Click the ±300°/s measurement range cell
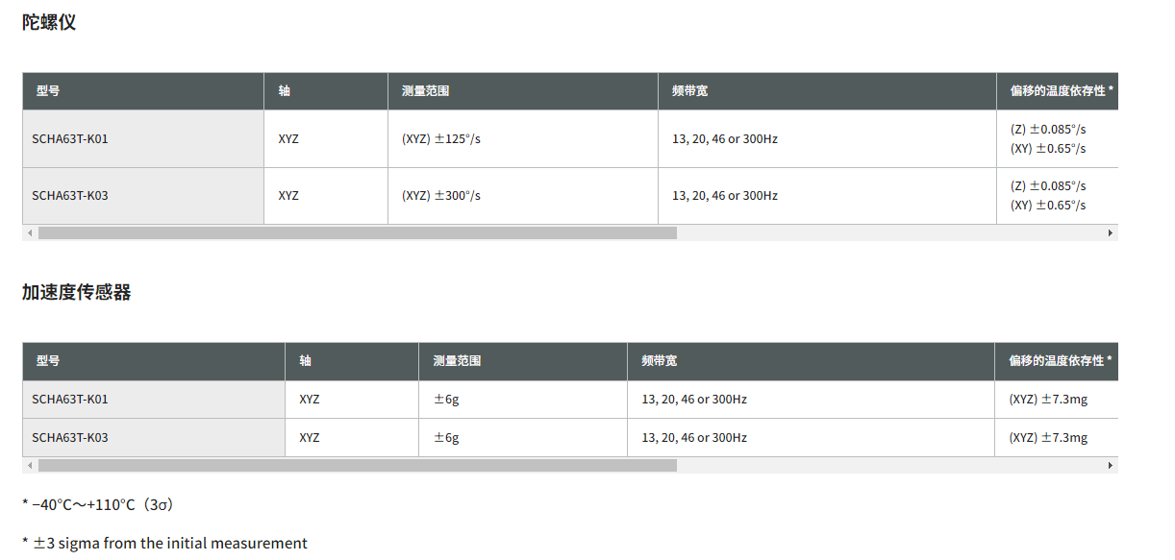Viewport: 1175px width, 560px height. pos(441,196)
